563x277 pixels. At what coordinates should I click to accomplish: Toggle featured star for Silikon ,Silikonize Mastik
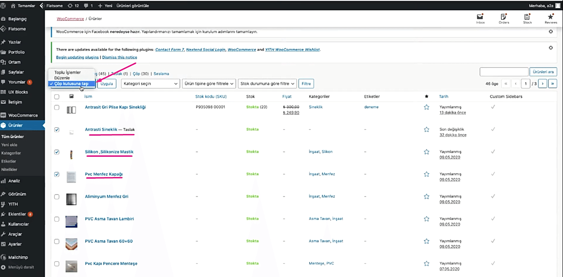pyautogui.click(x=426, y=152)
